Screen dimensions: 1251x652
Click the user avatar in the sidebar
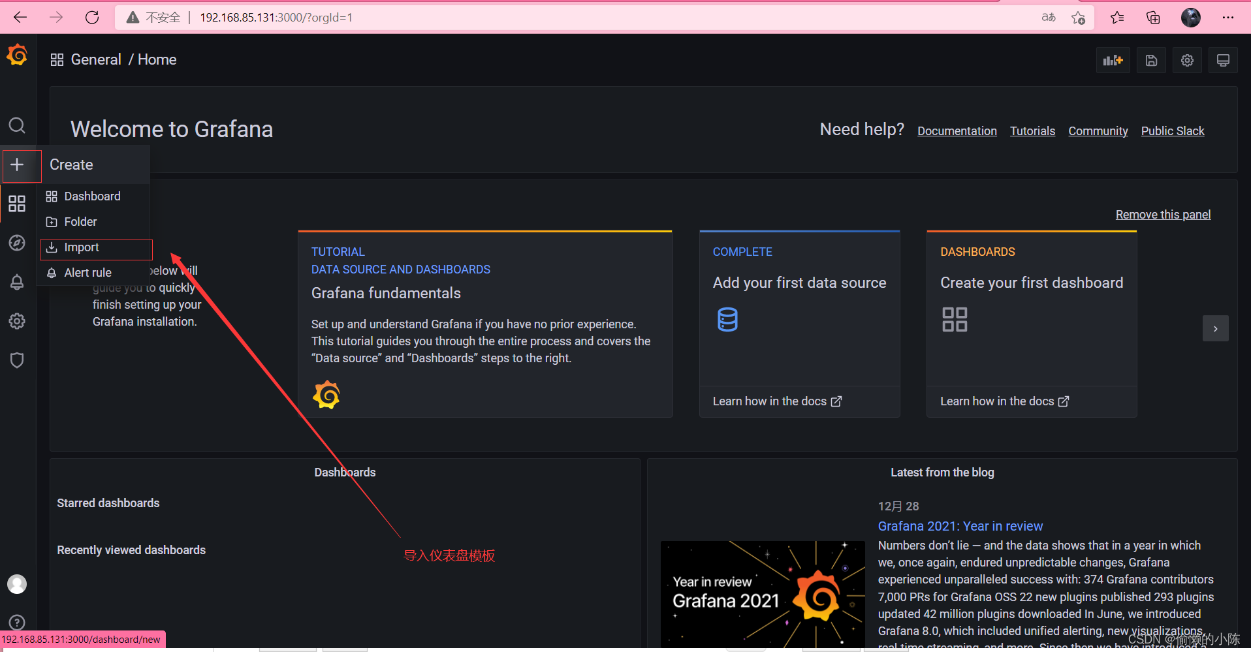point(17,584)
